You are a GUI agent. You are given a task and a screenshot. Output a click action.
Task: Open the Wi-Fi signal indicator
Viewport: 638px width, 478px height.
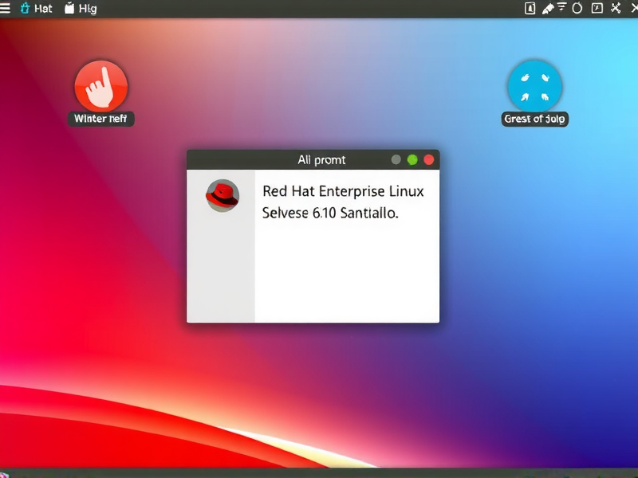point(562,9)
